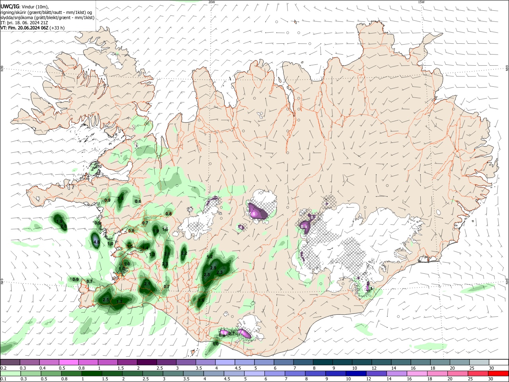Click the 4.8 rainfall value on the map
The image size is (509, 382).
(96, 242)
